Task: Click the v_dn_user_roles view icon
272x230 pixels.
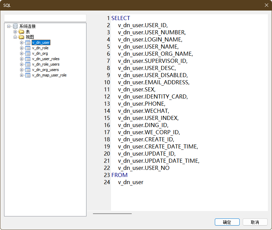Action: coord(28,59)
